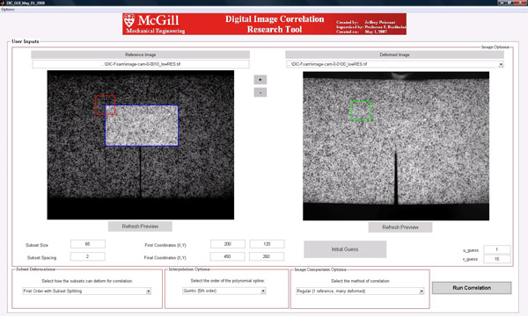
Task: Click the Initial Guess button
Action: 345,249
